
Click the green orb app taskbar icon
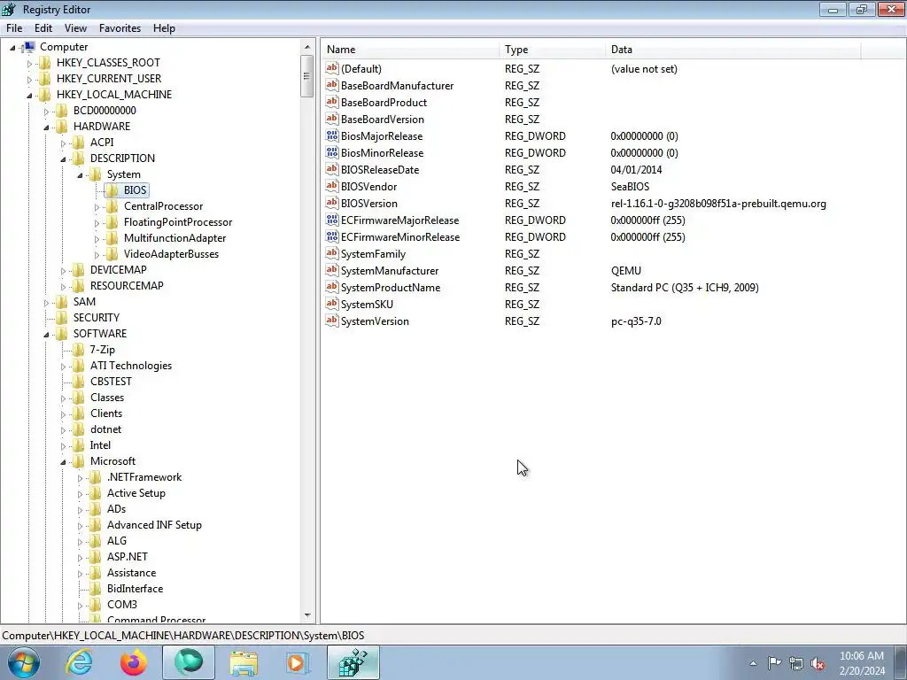189,662
